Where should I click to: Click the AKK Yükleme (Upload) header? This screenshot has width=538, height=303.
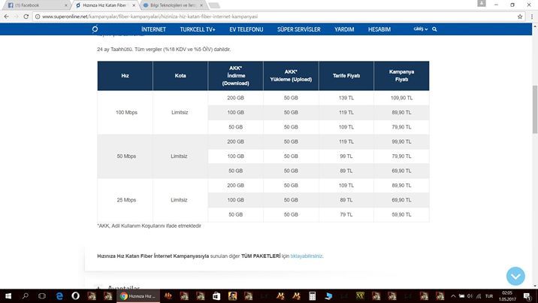[x=291, y=75]
